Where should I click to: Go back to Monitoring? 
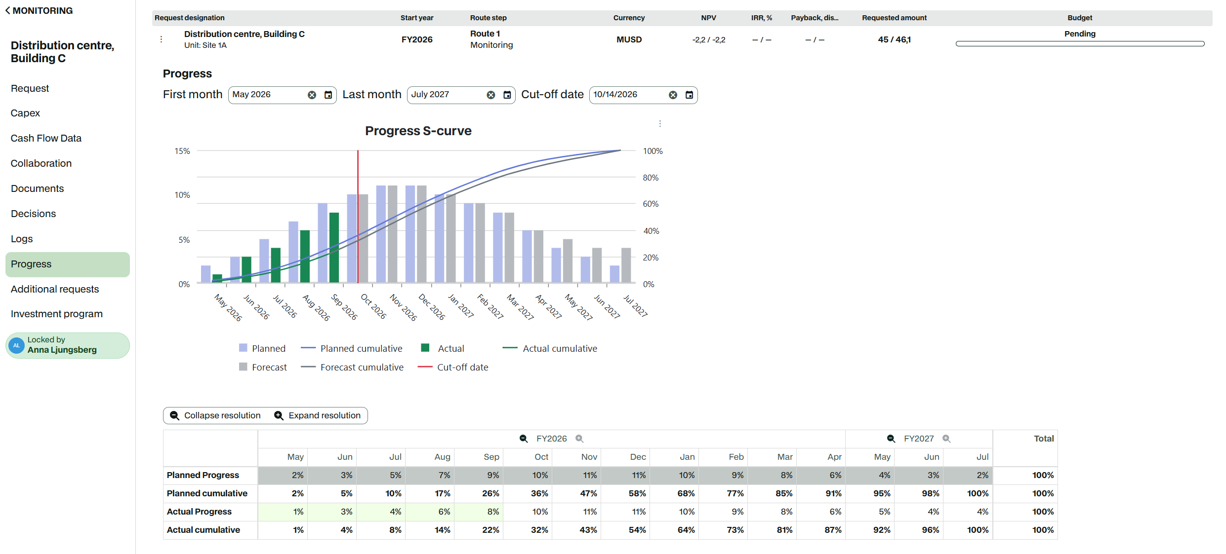click(39, 10)
